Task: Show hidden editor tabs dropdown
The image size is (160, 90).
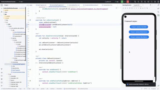Action: click(117, 5)
